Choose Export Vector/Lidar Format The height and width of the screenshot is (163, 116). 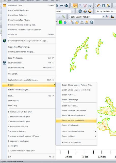pyautogui.click(x=76, y=120)
